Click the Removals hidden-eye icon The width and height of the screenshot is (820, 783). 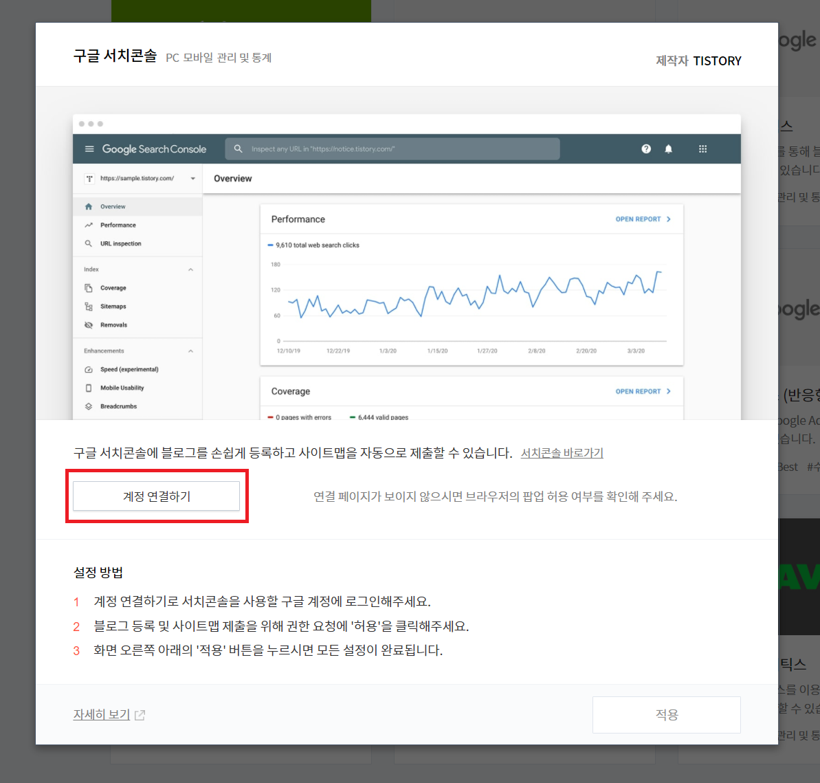tap(89, 324)
